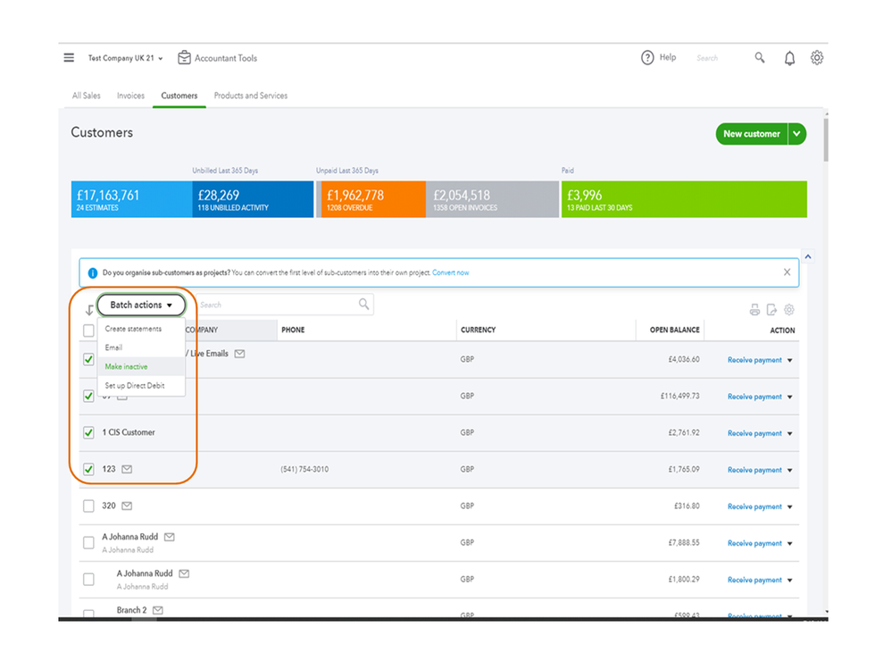Open the 1 CIS Customer record
The height and width of the screenshot is (669, 892).
(x=128, y=432)
